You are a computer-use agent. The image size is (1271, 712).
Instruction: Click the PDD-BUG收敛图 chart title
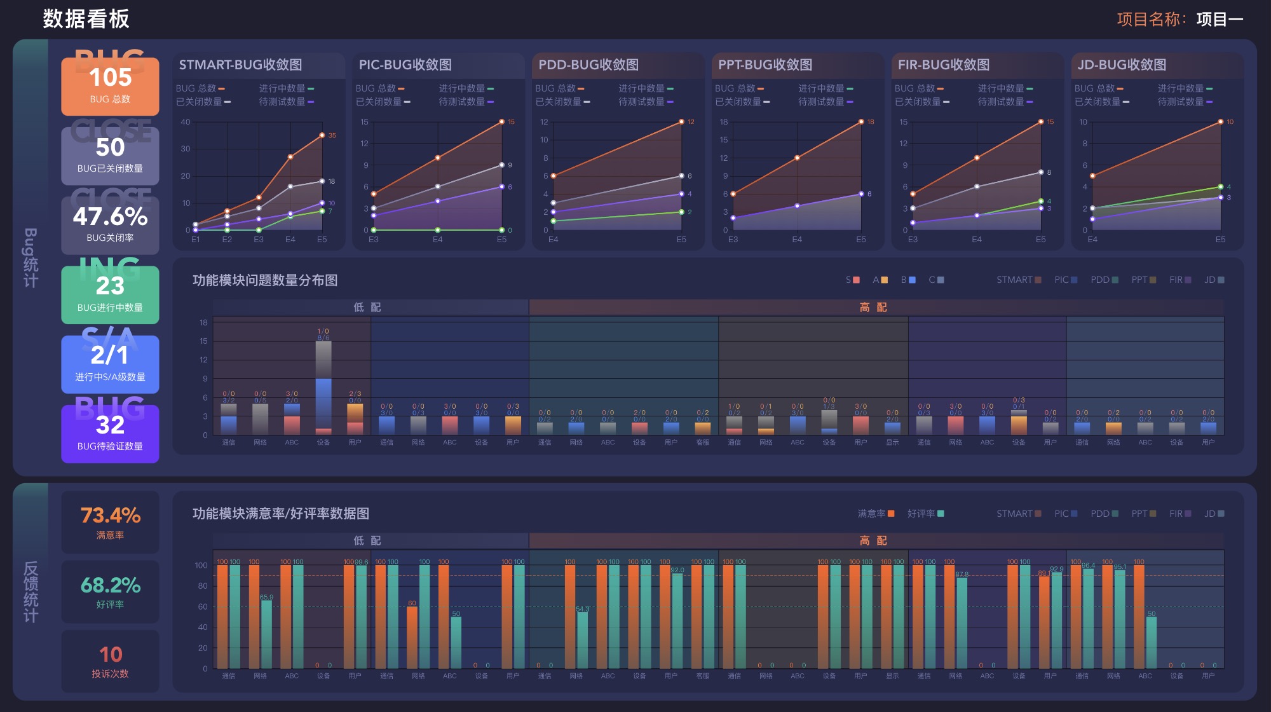[588, 65]
